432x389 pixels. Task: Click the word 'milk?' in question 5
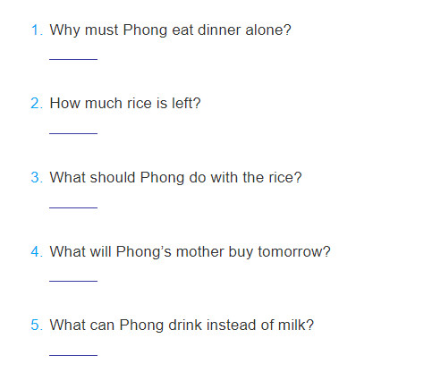click(x=296, y=325)
